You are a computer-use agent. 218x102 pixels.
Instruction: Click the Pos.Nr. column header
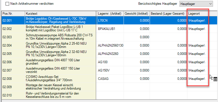[13, 14]
